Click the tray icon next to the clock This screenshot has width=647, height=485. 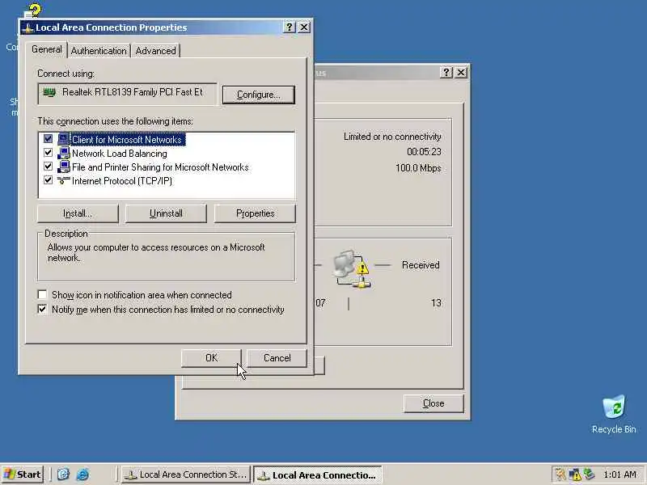tap(590, 474)
